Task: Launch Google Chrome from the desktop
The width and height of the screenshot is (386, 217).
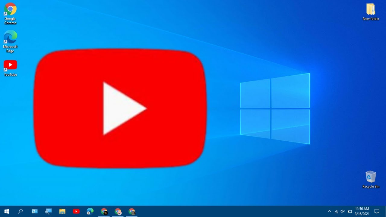Action: click(x=10, y=9)
